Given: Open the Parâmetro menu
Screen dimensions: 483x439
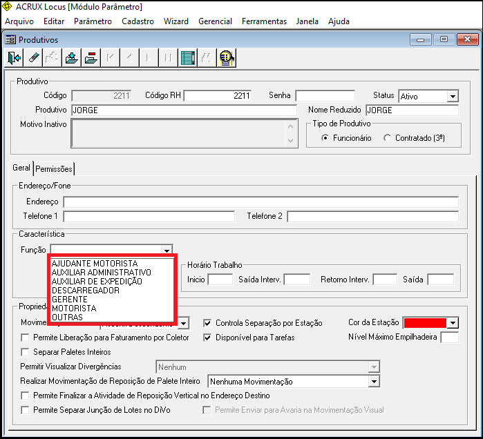Looking at the screenshot, I should point(93,21).
